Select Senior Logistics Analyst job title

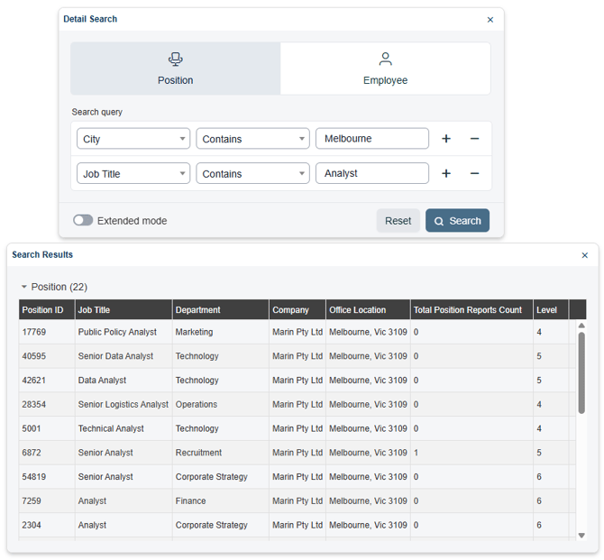124,404
